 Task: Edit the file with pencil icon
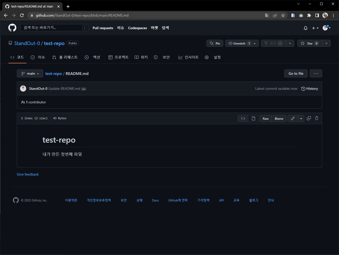[293, 118]
